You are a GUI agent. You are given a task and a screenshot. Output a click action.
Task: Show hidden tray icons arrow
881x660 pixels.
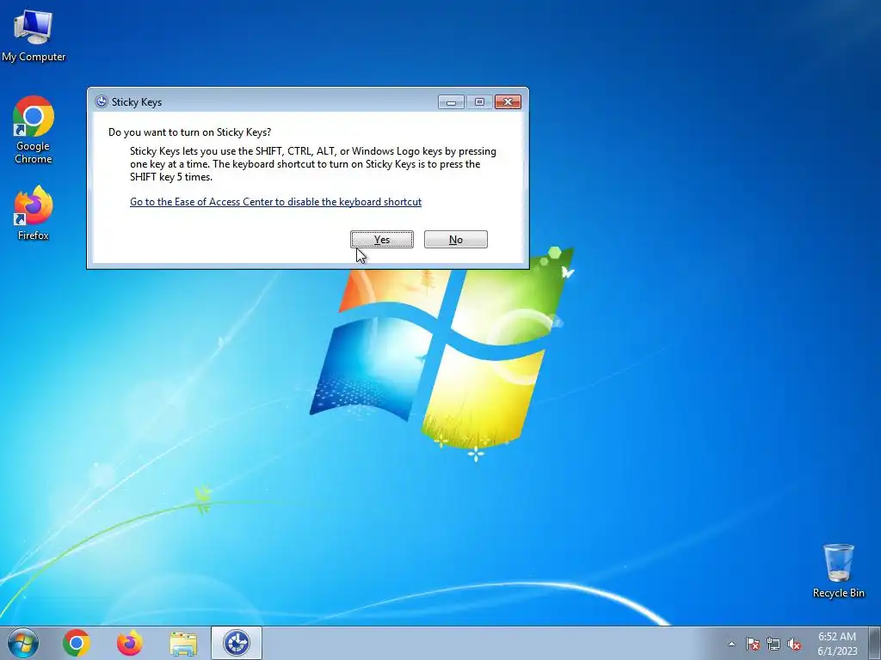731,644
